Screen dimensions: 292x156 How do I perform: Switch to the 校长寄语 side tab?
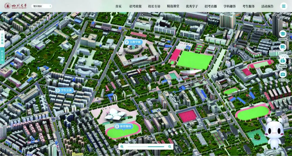tap(2, 56)
